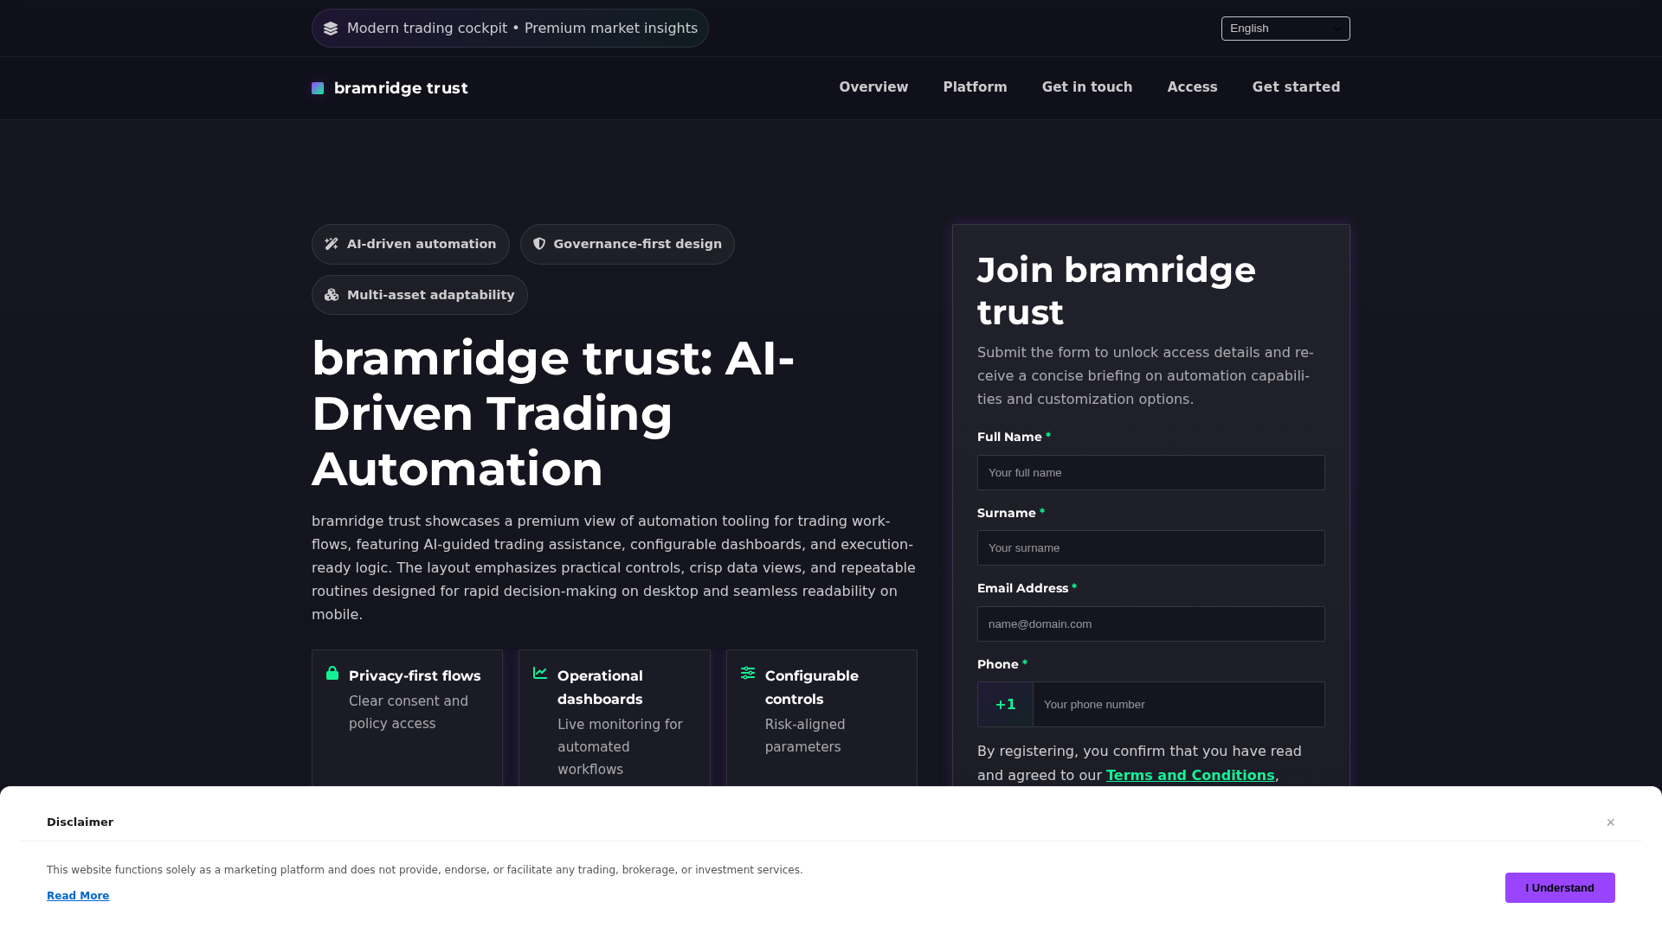This screenshot has height=934, width=1662.
Task: Click the I Understand button
Action: point(1560,888)
